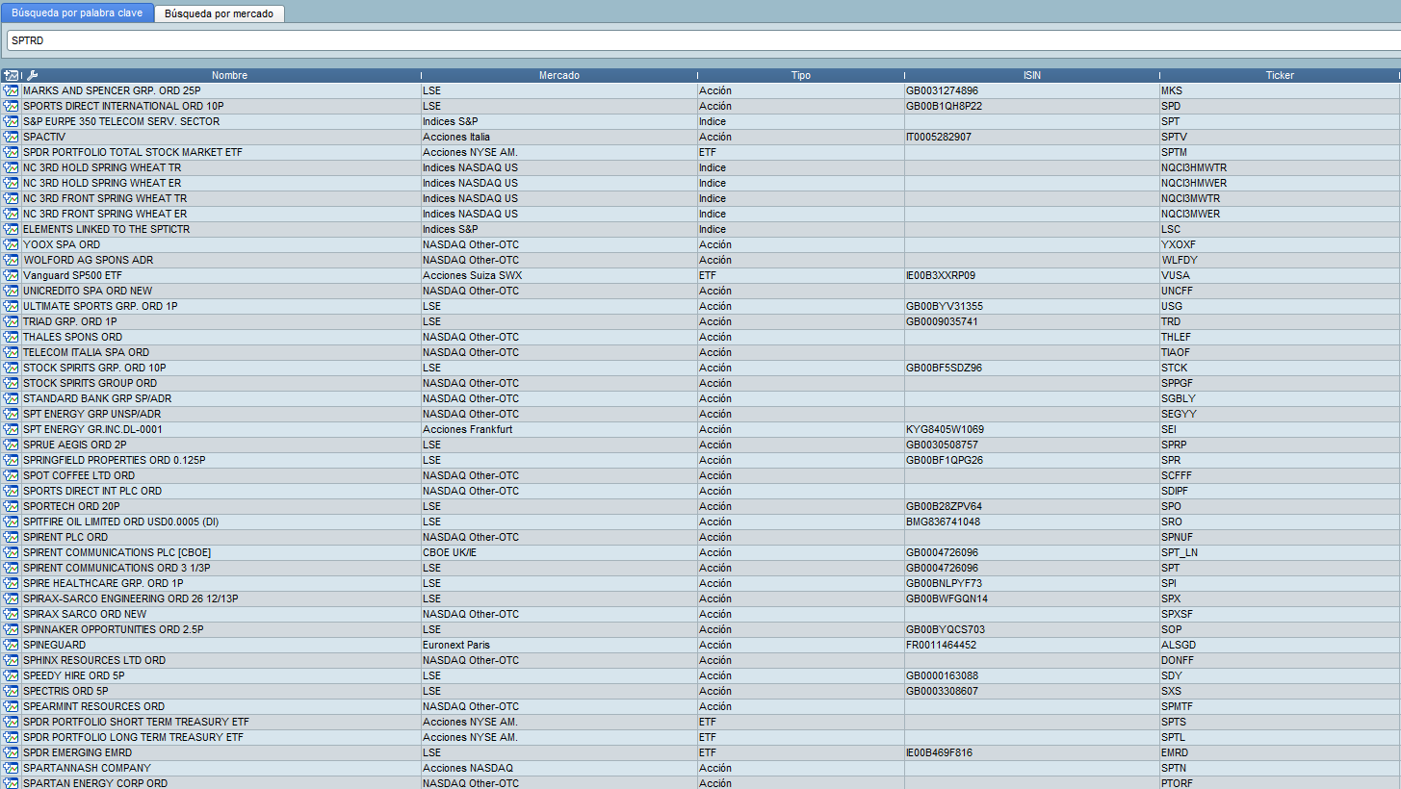Click the ISIN value GB0031274896
Screen dimensions: 1401x789
(942, 90)
